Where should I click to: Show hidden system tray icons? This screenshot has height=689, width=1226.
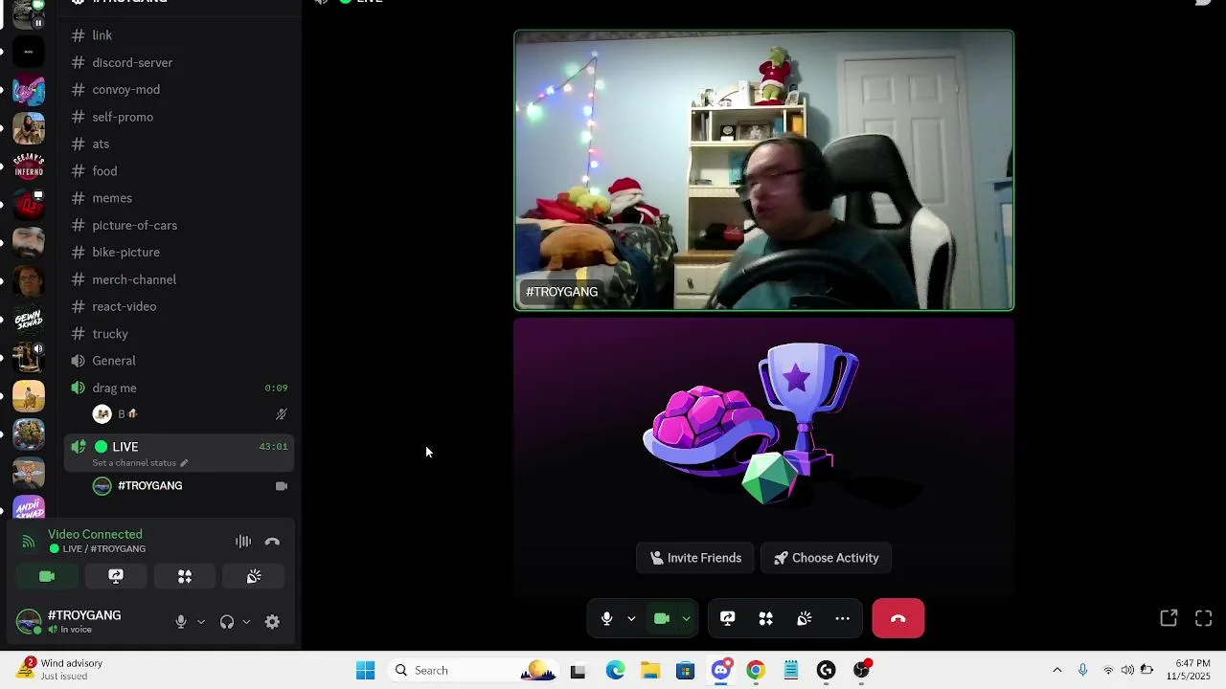click(1057, 671)
